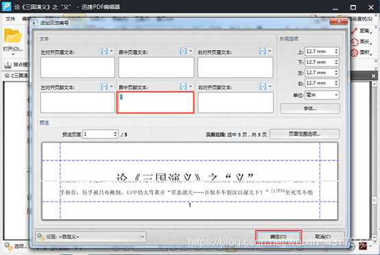This screenshot has width=380, height=255.
Task: Click the left-aligned header text box
Action: click(78, 67)
